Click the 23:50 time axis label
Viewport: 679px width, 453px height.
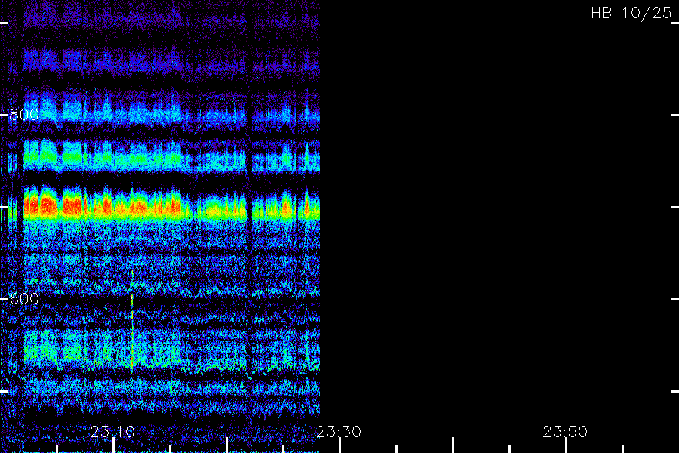pos(565,432)
